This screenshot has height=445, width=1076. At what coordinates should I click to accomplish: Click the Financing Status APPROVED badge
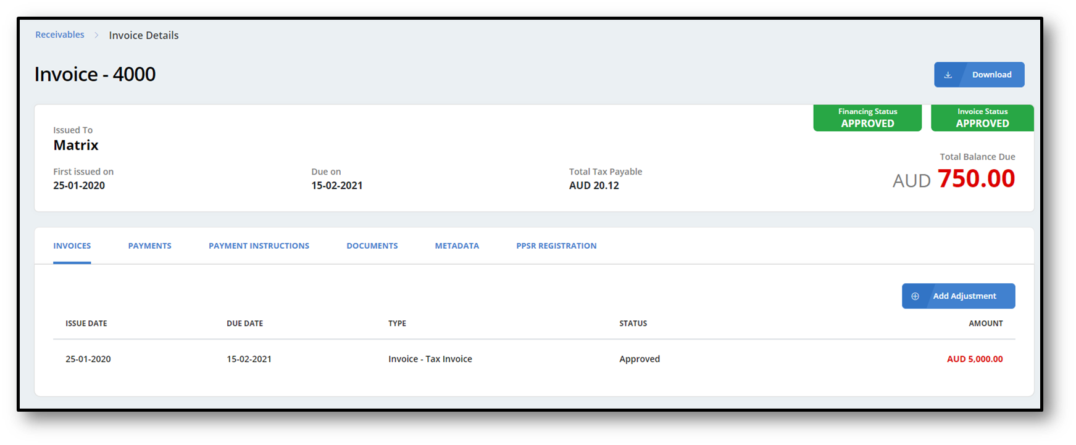(x=867, y=118)
